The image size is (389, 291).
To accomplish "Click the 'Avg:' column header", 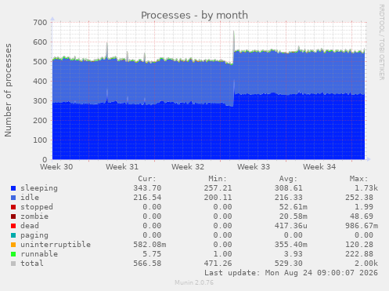I will tap(288, 179).
